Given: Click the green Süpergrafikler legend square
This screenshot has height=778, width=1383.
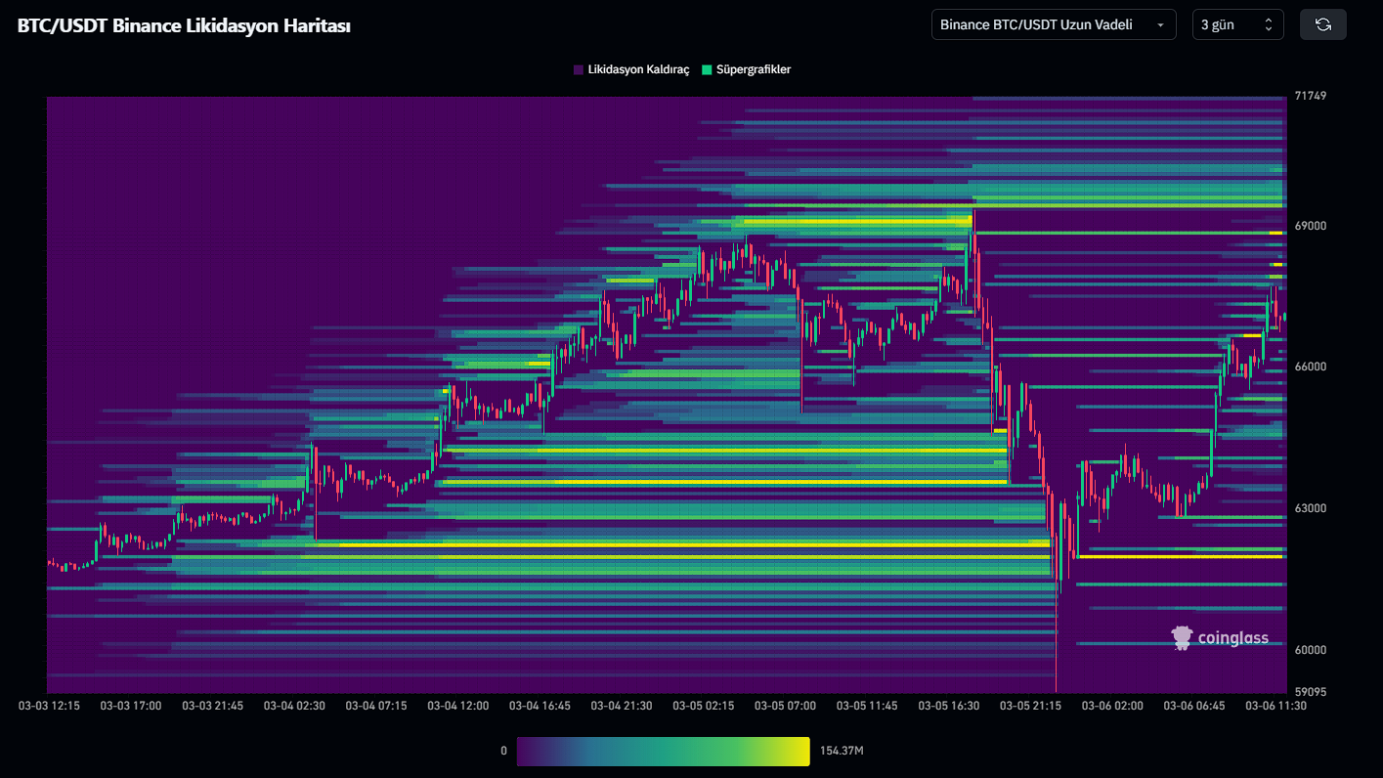Looking at the screenshot, I should point(707,70).
